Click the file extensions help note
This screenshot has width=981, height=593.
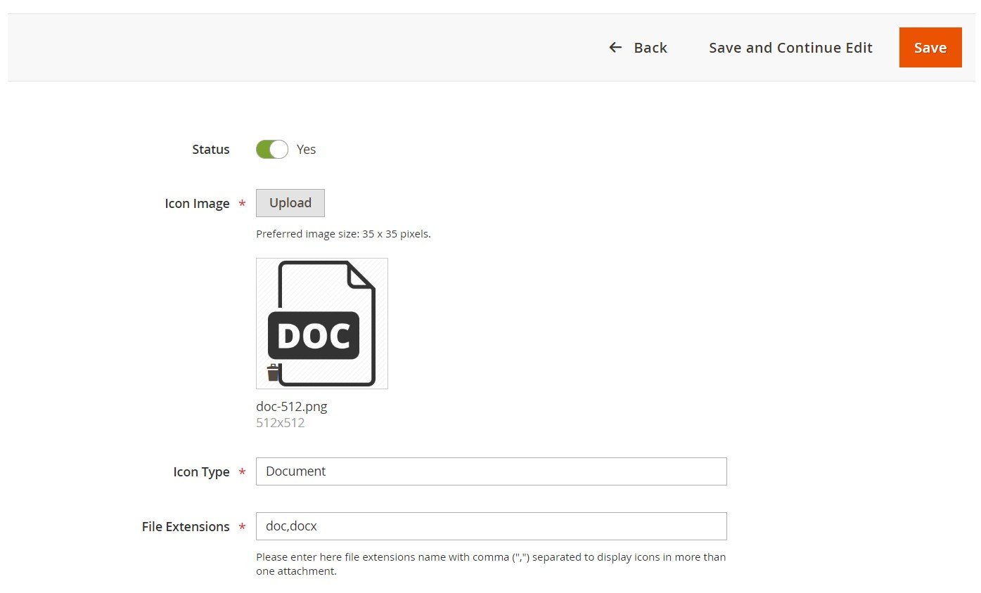pyautogui.click(x=491, y=564)
